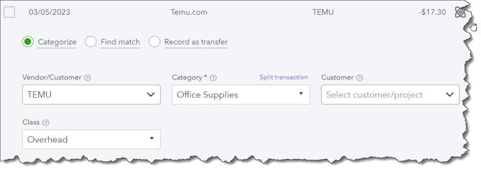Screen dimensions: 481x174
Task: Tick the checkbox for the 03/05/2023 transaction
Action: point(9,12)
